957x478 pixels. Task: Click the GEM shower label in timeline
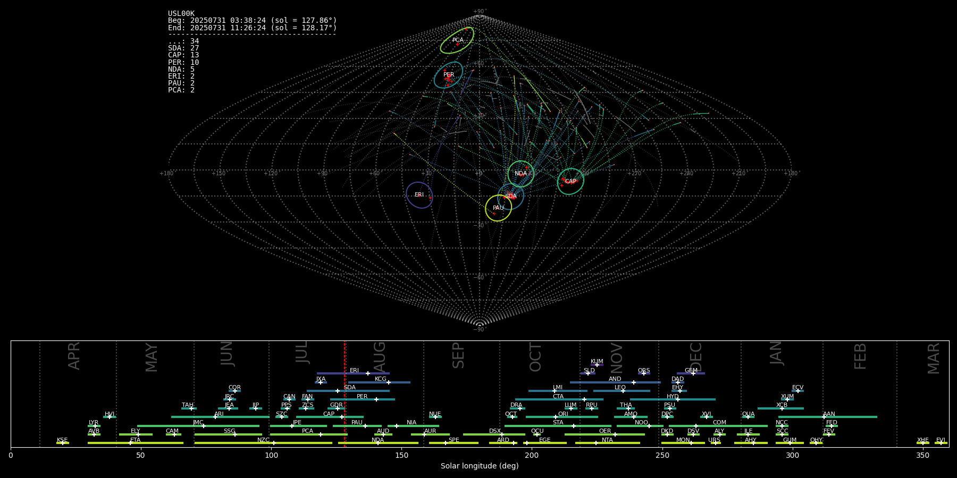pyautogui.click(x=691, y=371)
